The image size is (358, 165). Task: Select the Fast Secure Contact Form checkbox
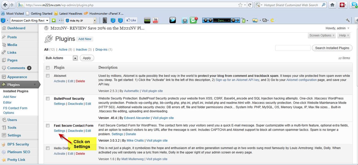(x=48, y=126)
